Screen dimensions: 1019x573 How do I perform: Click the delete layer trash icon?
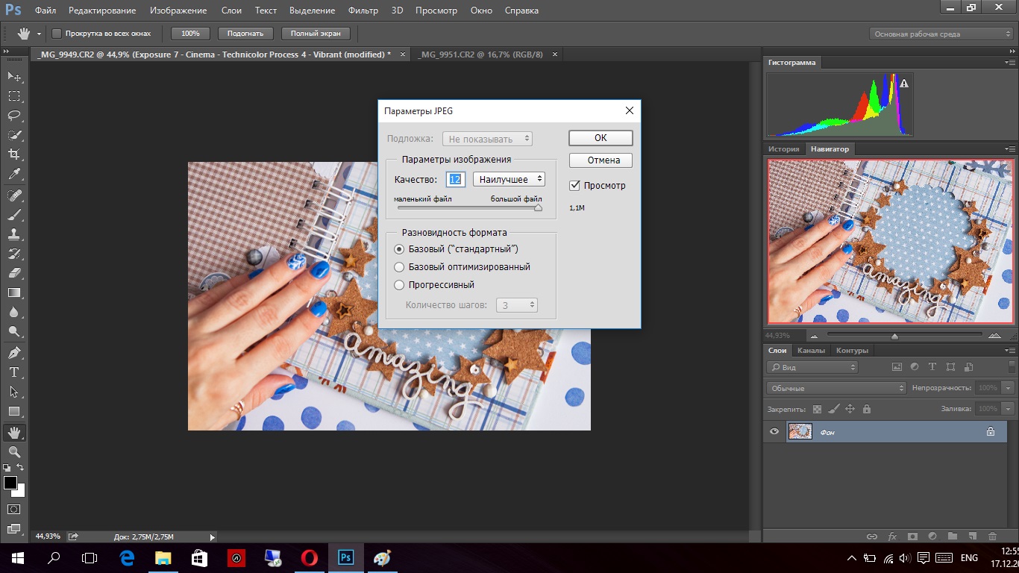tap(991, 536)
